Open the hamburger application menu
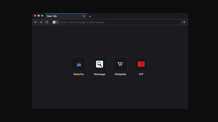218x122 pixels. tap(184, 22)
